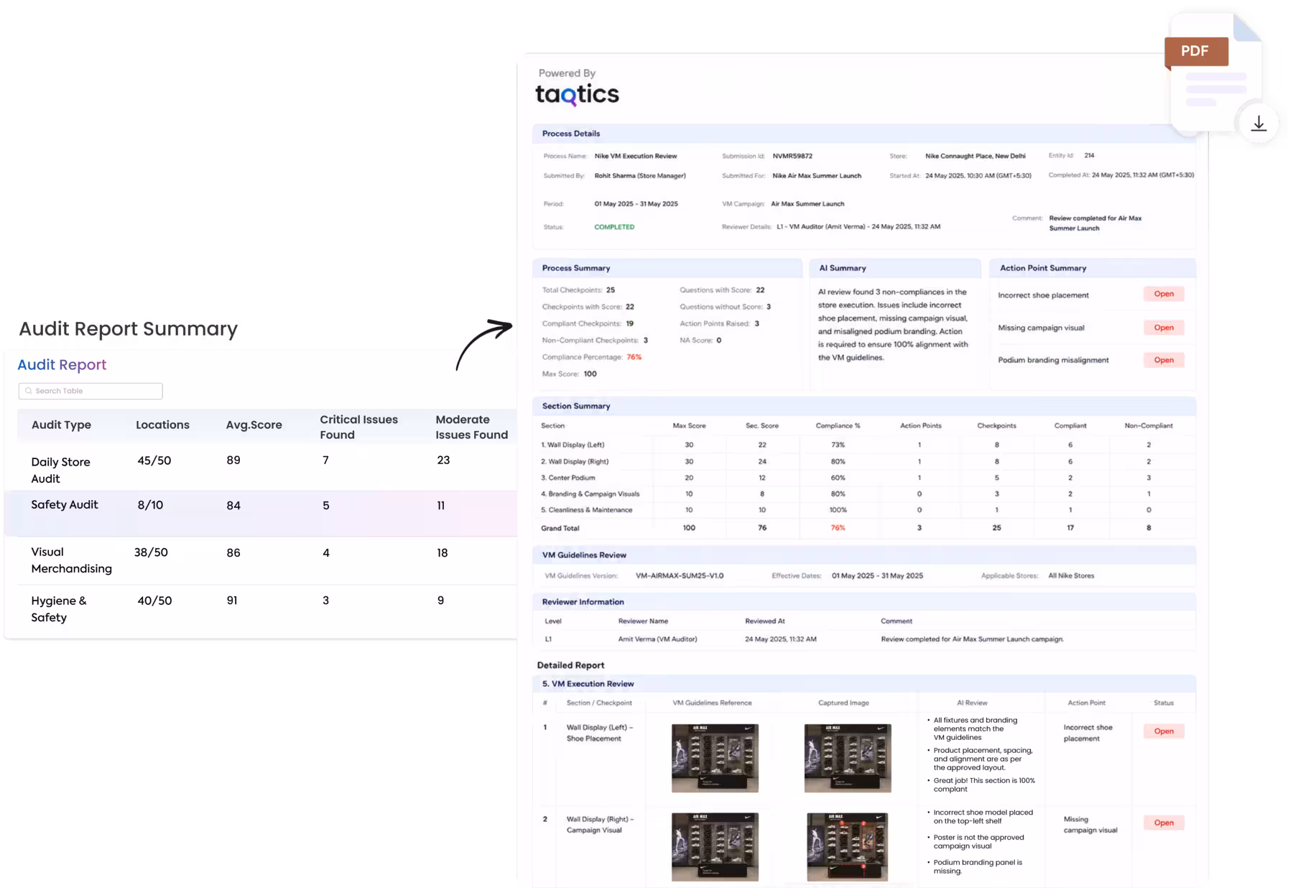1293x888 pixels.
Task: Open VM guidelines reference image for Wall Display (Left)
Action: [715, 758]
